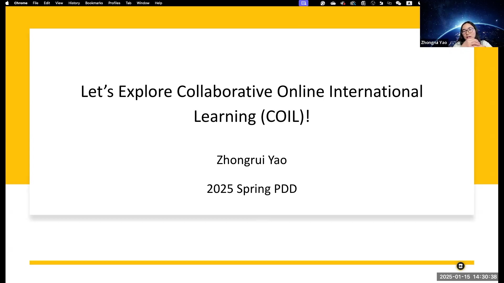The height and width of the screenshot is (283, 504).
Task: Open the Creative Cloud sync icon
Action: (x=353, y=3)
